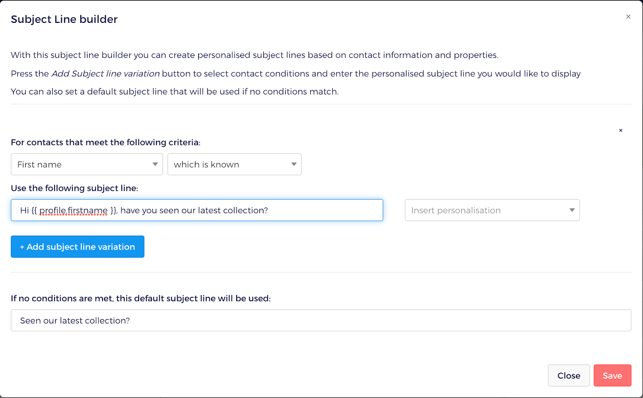The height and width of the screenshot is (398, 643).
Task: Edit the default 'Seen our latest collection?' field
Action: (x=321, y=320)
